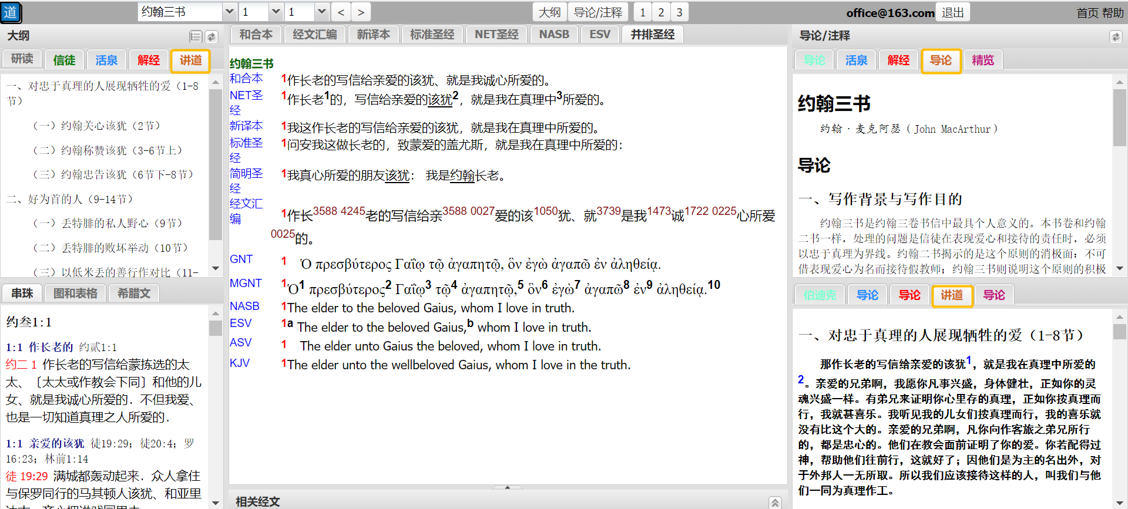Viewport: 1128px width, 509px height.
Task: Click the 退出 logout button
Action: tap(952, 12)
